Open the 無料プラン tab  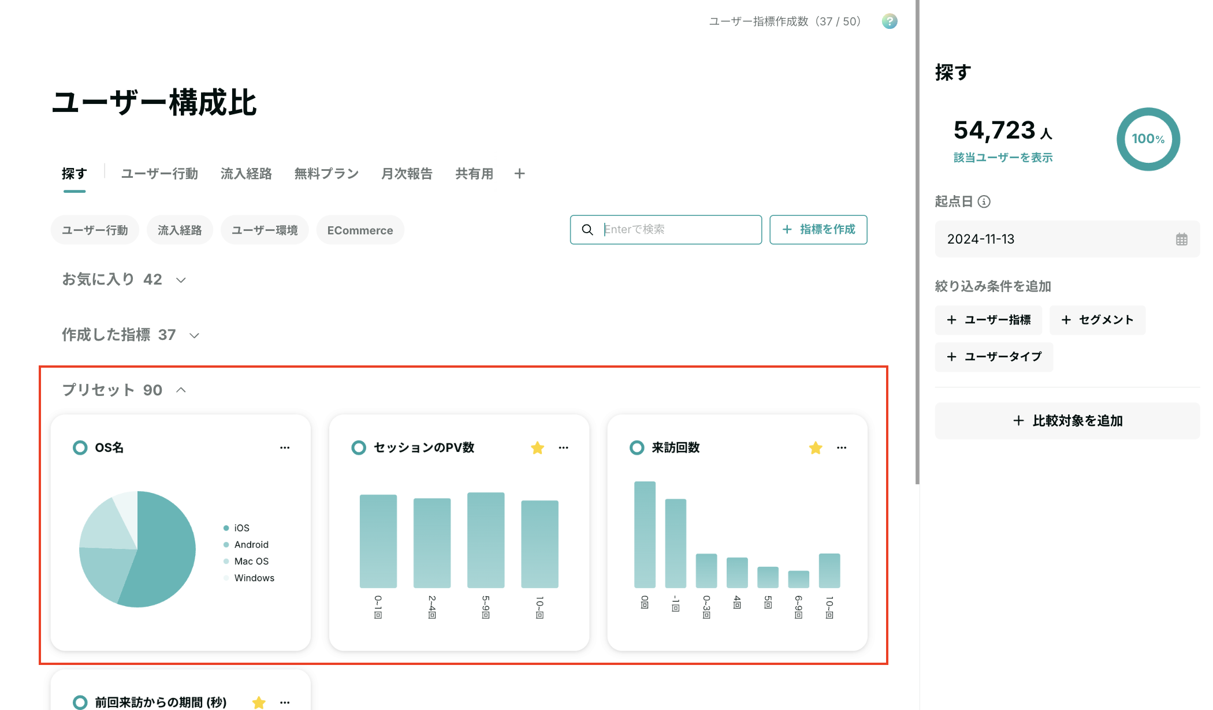[x=326, y=174]
